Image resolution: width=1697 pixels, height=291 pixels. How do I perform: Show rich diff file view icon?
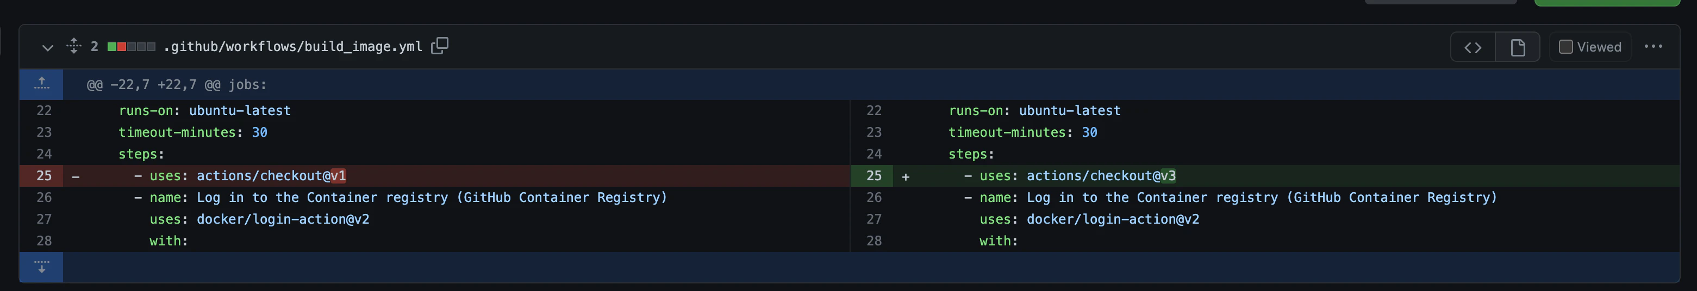click(x=1518, y=47)
